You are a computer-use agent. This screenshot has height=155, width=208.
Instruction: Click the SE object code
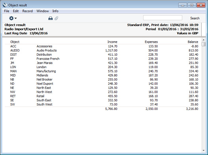tap(12, 100)
